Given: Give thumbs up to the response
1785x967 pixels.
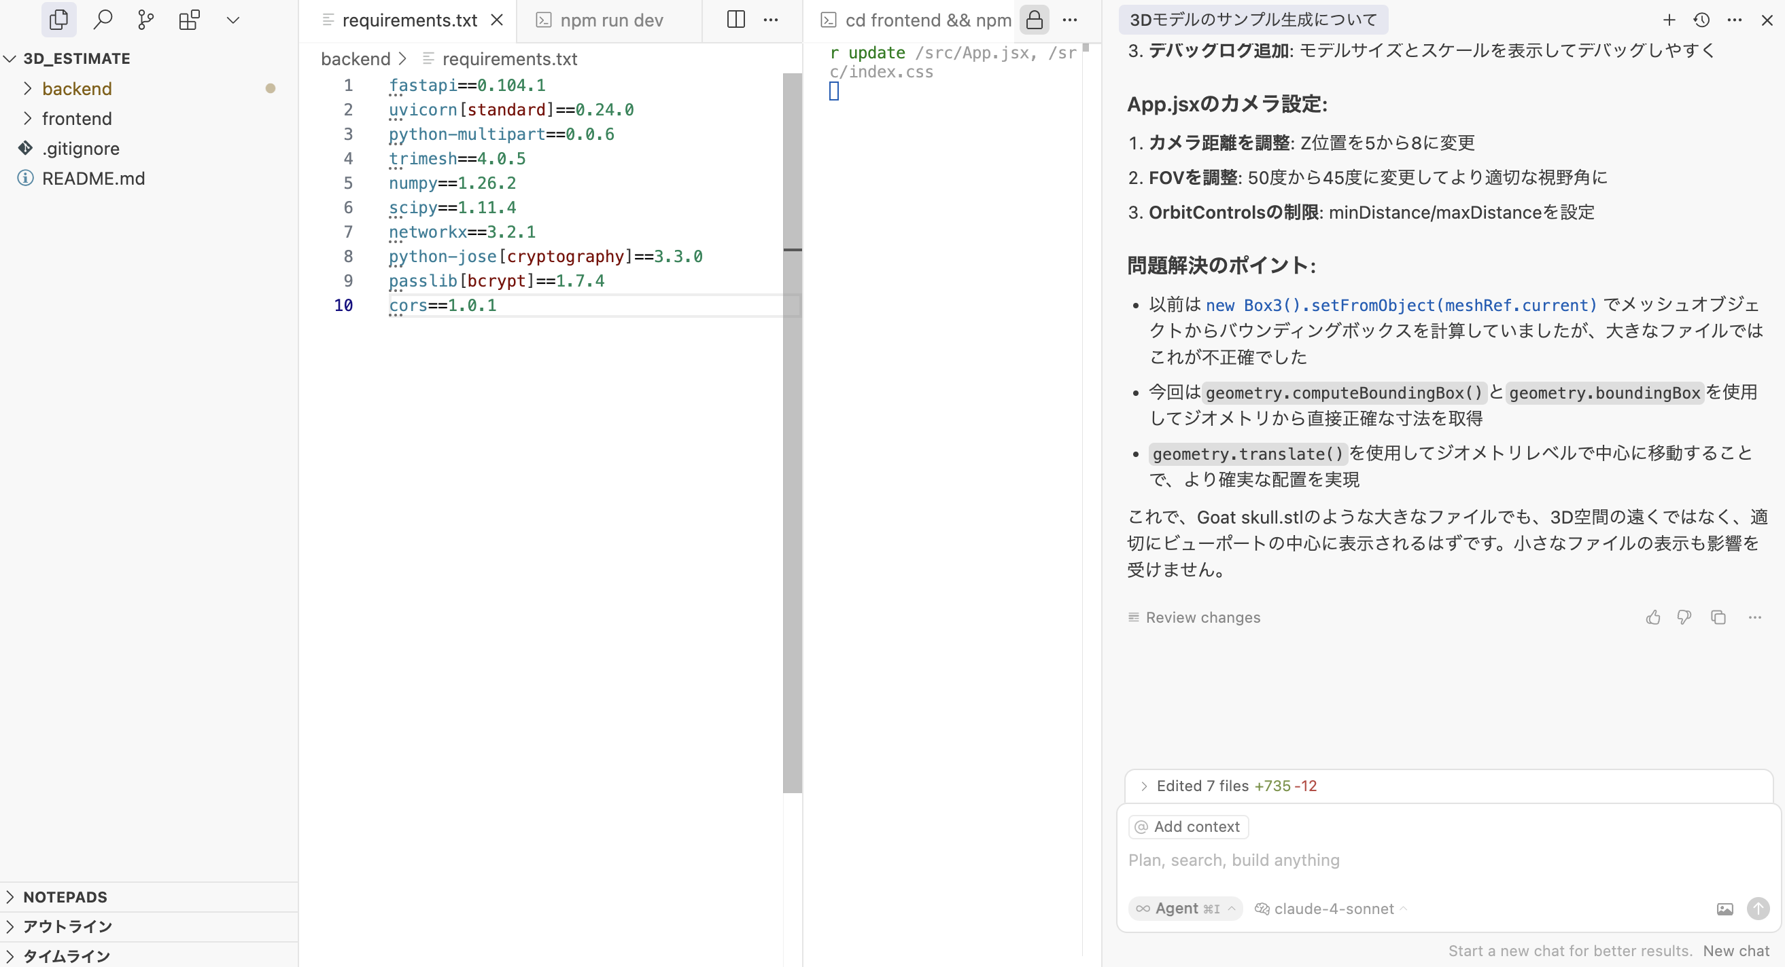Looking at the screenshot, I should (x=1653, y=617).
